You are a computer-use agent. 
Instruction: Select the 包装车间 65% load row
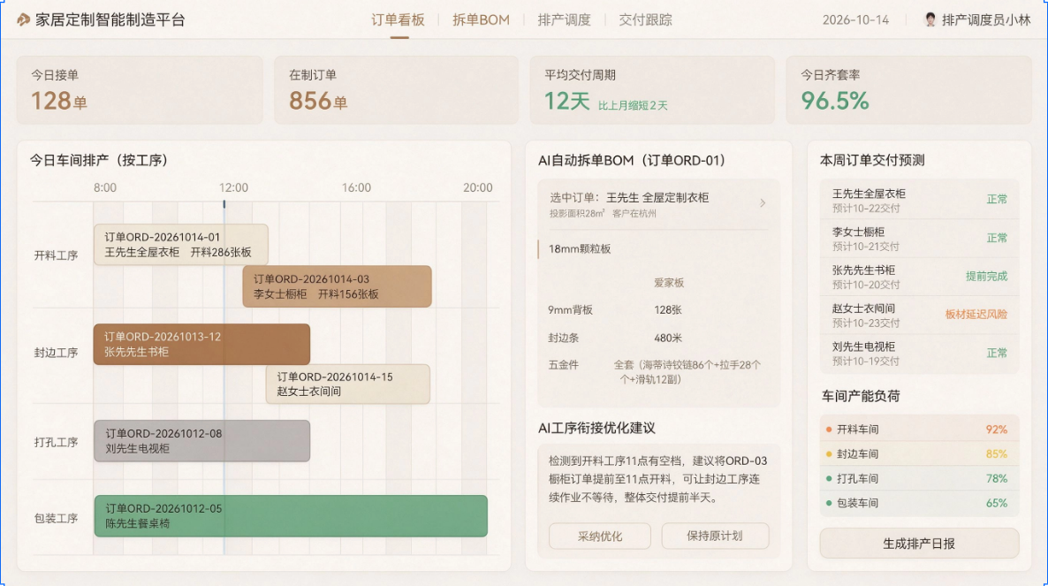click(x=920, y=503)
